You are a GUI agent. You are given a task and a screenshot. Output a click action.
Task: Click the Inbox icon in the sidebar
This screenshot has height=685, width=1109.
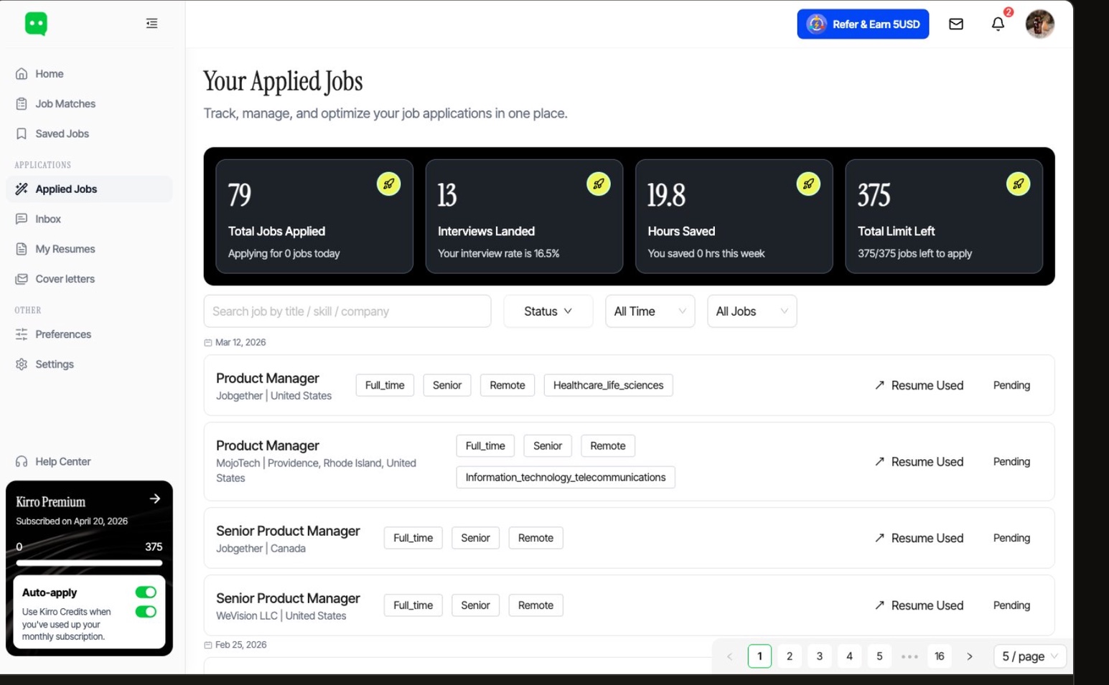tap(22, 219)
